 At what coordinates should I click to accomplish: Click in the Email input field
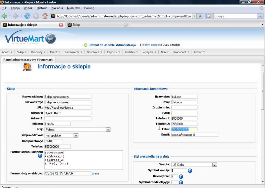click(194, 135)
